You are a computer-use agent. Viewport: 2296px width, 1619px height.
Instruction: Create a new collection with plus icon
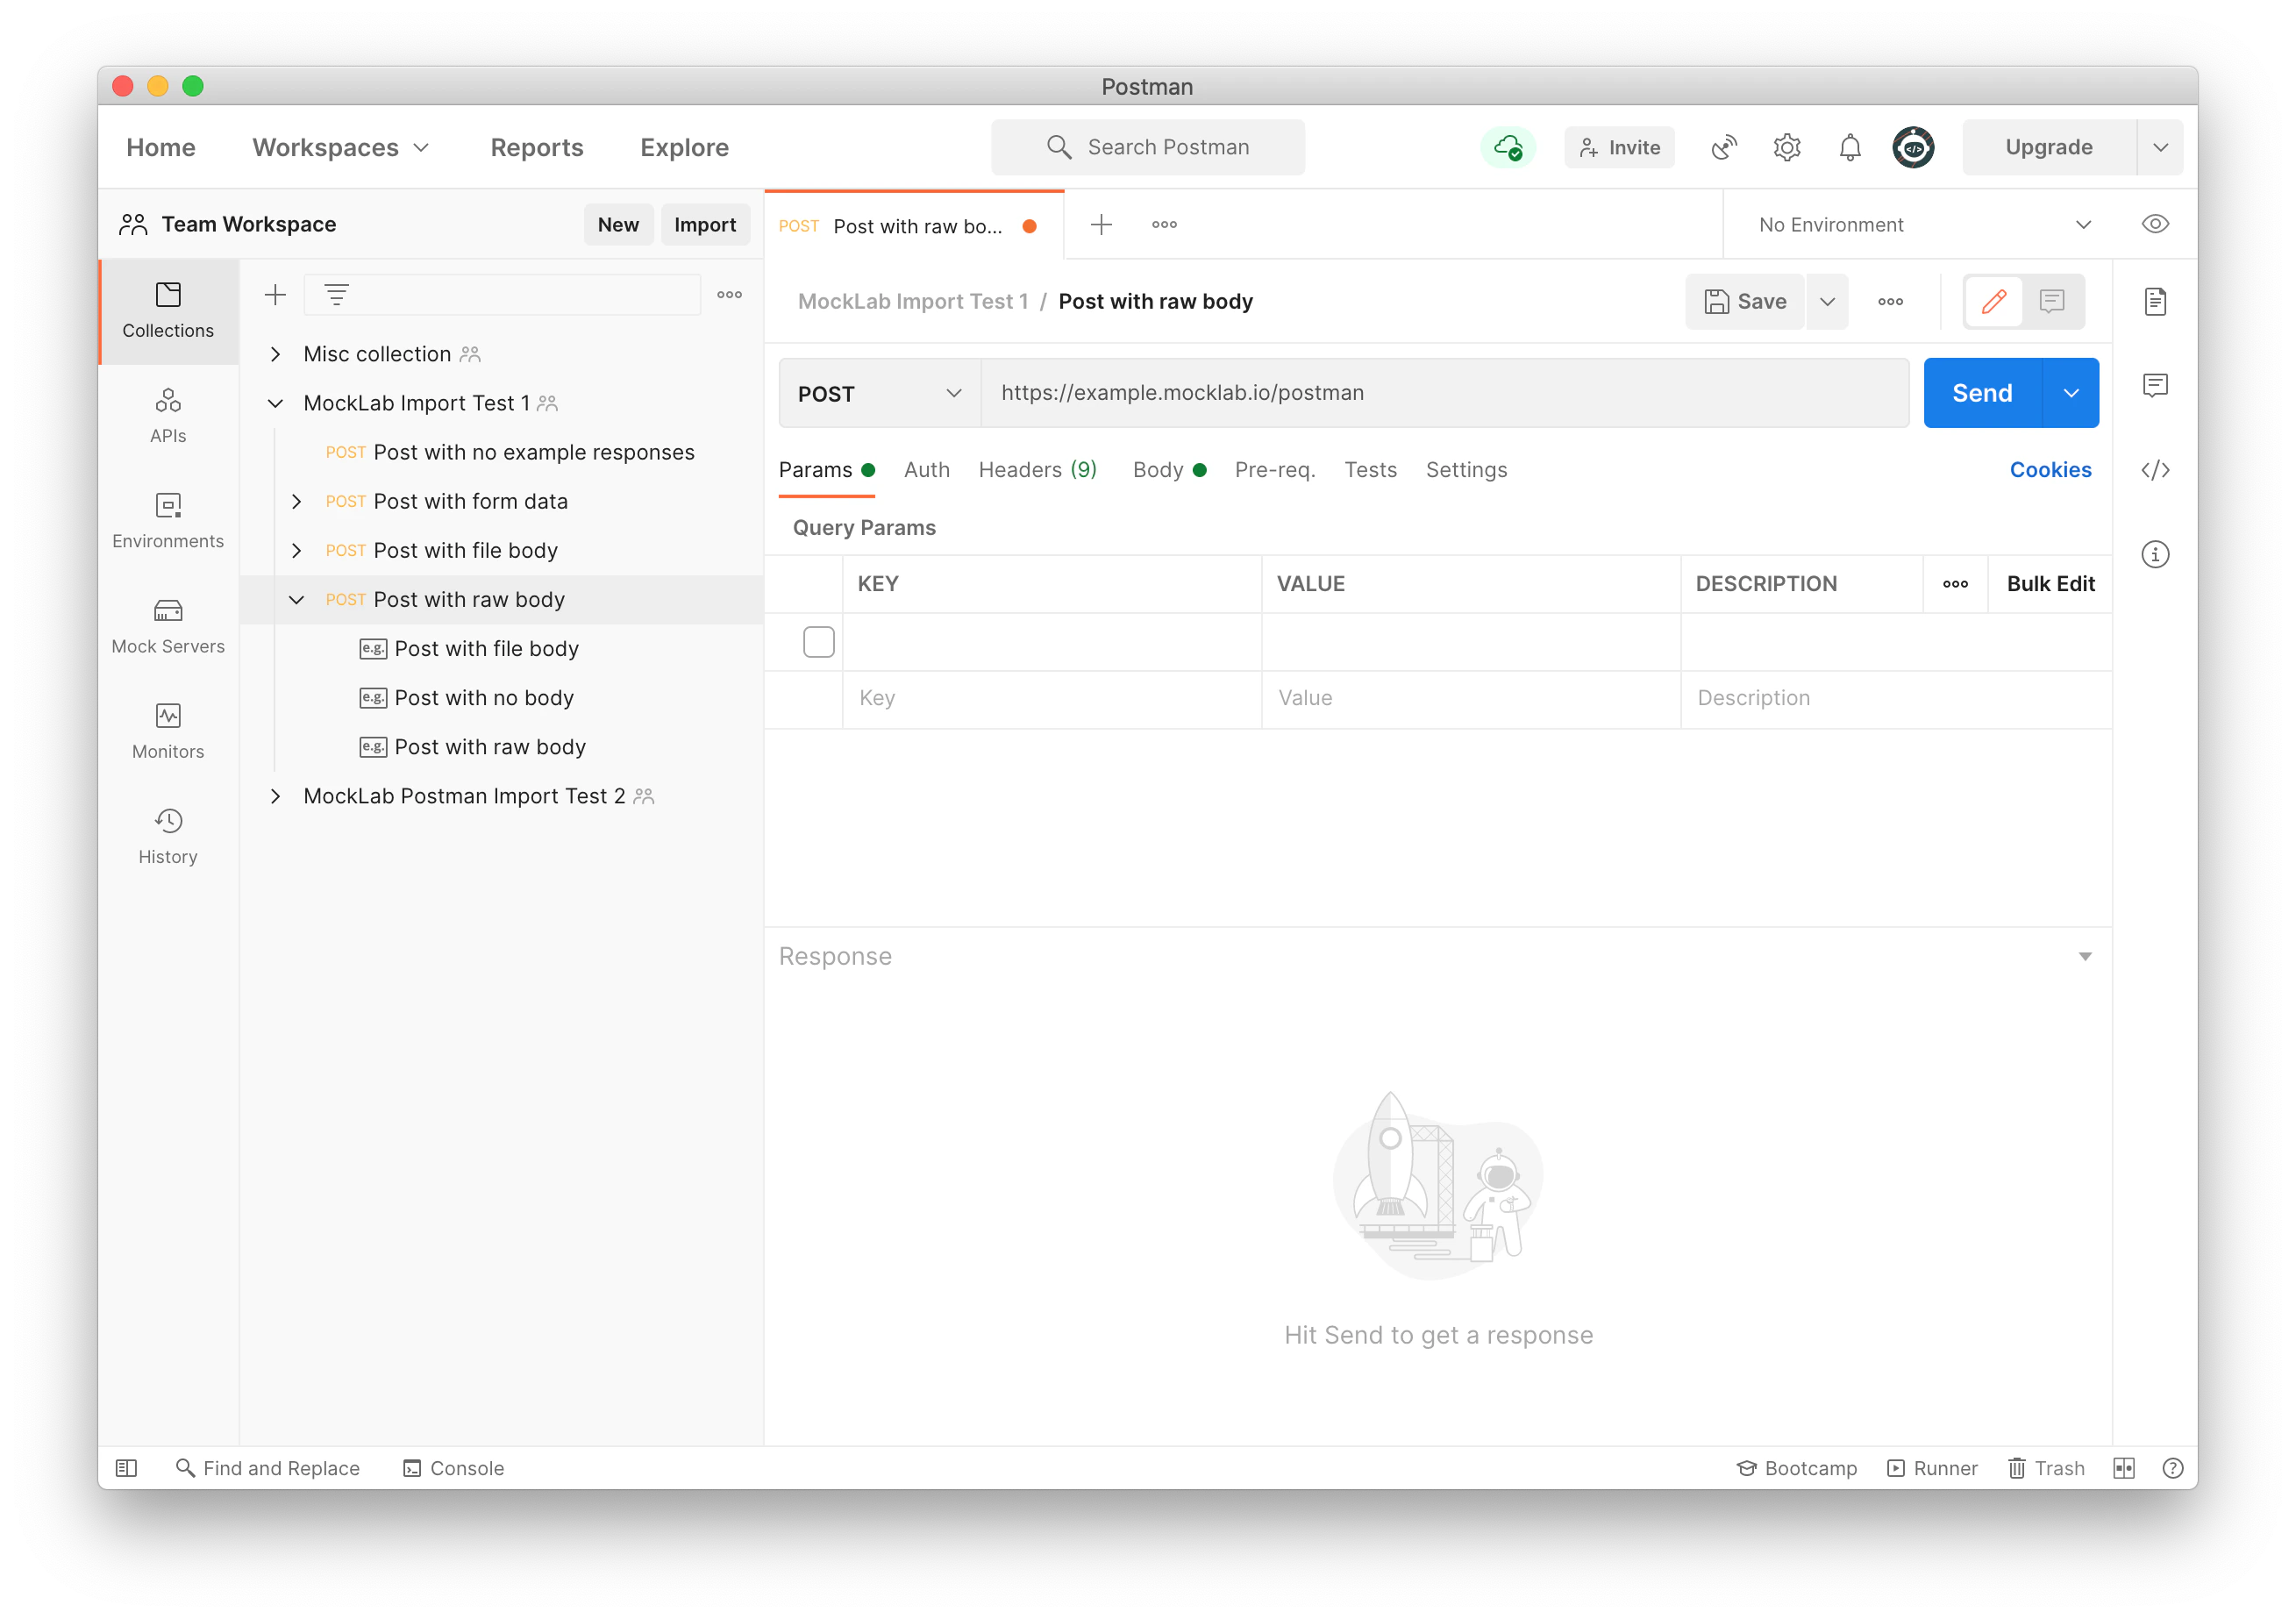tap(275, 295)
